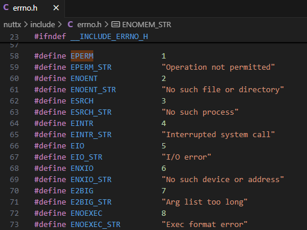307x230 pixels.
Task: Click the ESRCH_STR macro name
Action: click(91, 112)
